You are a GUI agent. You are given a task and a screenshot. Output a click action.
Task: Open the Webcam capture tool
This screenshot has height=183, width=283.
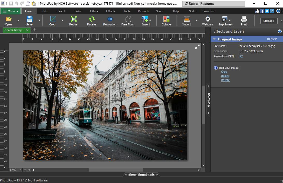click(207, 21)
